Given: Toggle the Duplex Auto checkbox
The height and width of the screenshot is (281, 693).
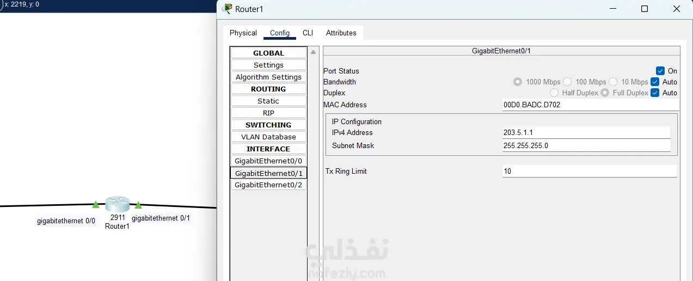Looking at the screenshot, I should pos(655,93).
